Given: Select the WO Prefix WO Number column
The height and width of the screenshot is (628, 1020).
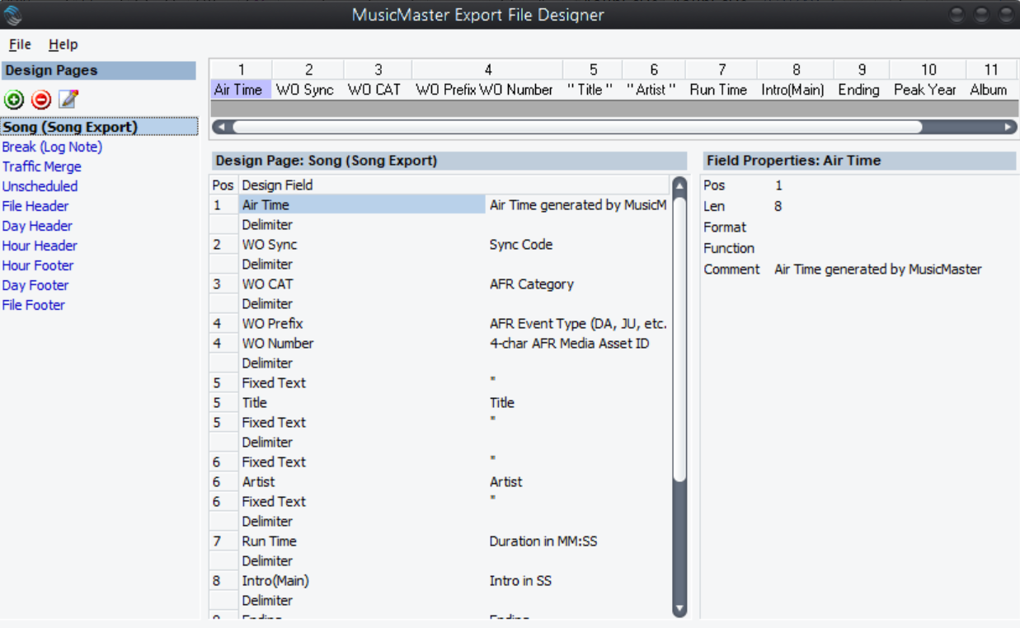Looking at the screenshot, I should (487, 90).
